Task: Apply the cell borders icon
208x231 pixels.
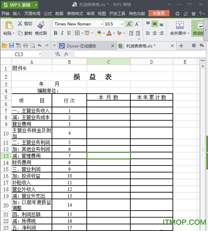Action: click(77, 33)
